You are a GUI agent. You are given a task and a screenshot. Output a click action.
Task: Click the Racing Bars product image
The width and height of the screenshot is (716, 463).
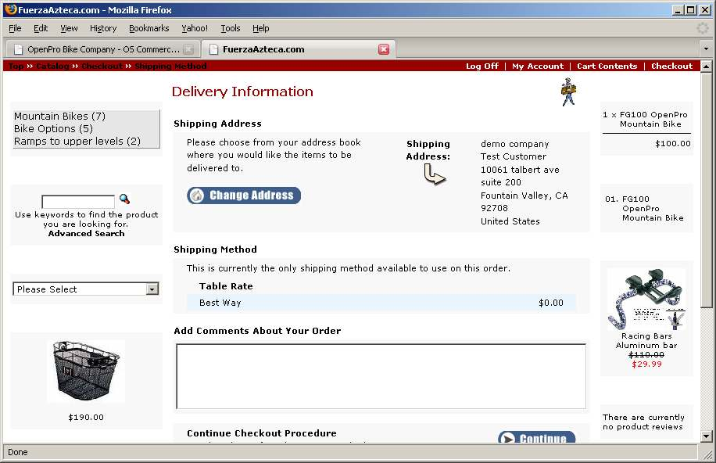tap(646, 300)
